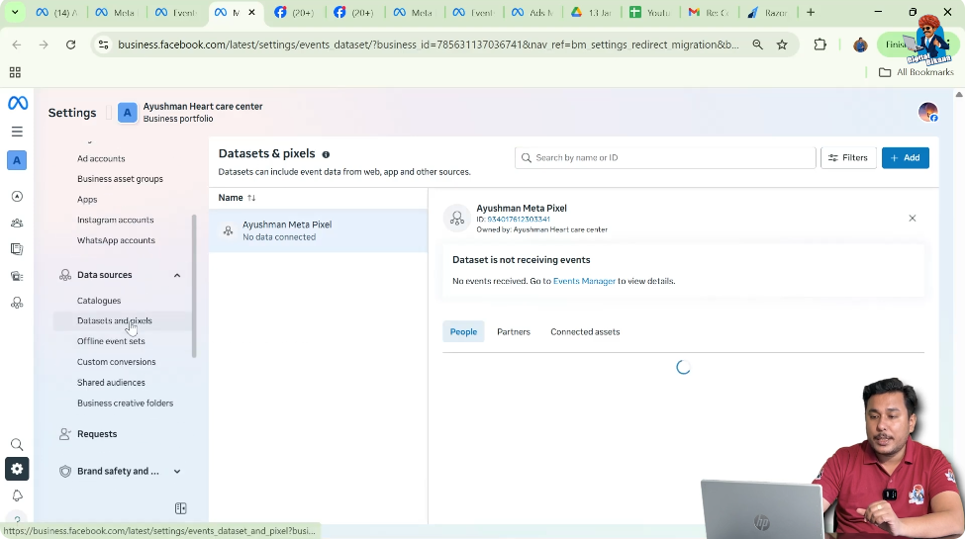Bookmark this page with the star icon
966x539 pixels.
point(782,45)
